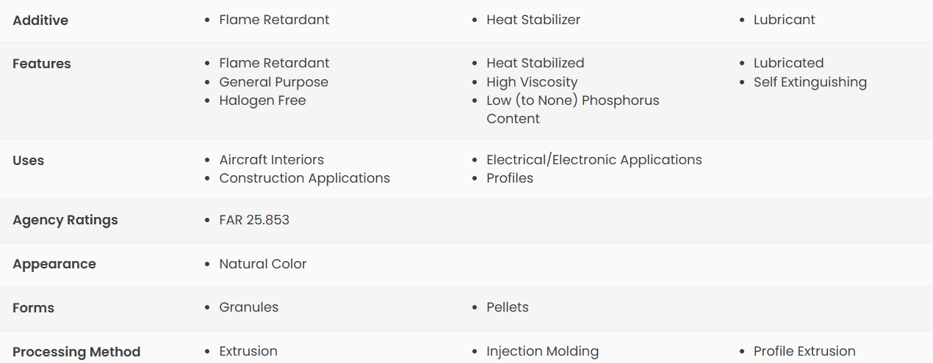Image resolution: width=933 pixels, height=363 pixels.
Task: Select Flame Retardant in Additive row
Action: click(x=274, y=20)
